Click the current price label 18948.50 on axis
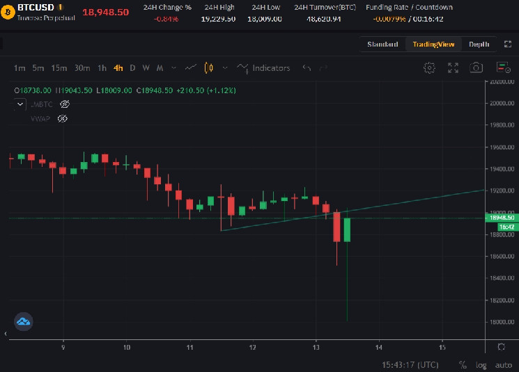519x372 pixels. point(502,218)
